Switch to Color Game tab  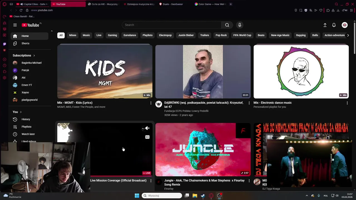pyautogui.click(x=211, y=4)
